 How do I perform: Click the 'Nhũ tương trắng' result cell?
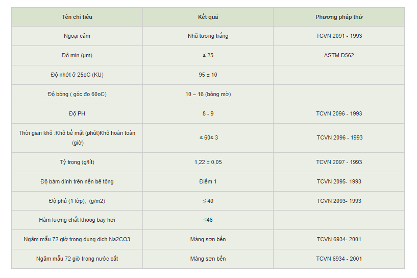coord(208,36)
